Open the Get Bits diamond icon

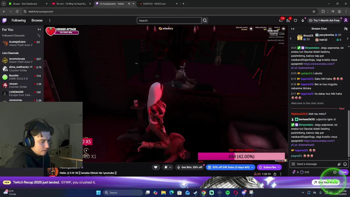tap(303, 20)
